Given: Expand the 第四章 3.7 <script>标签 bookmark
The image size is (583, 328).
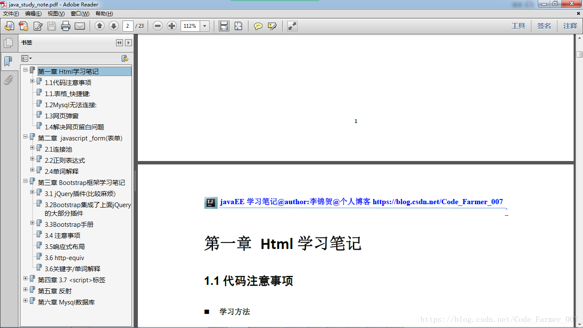Looking at the screenshot, I should 26,278.
